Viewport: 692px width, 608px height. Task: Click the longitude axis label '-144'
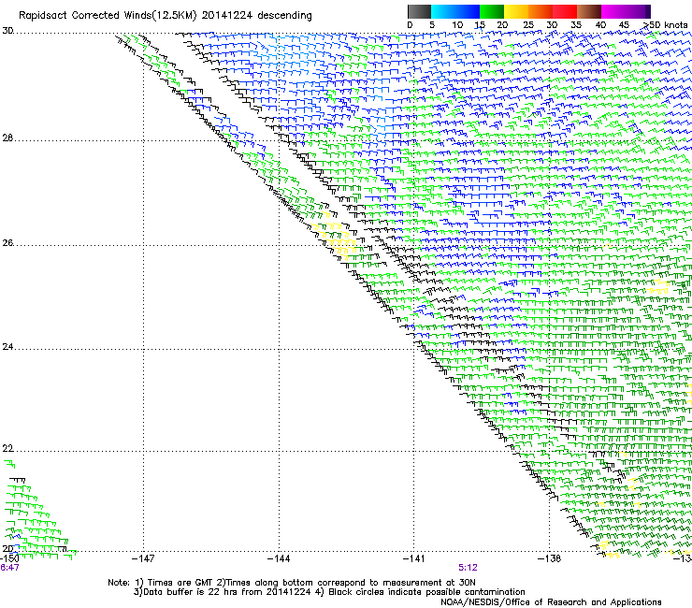(x=279, y=558)
